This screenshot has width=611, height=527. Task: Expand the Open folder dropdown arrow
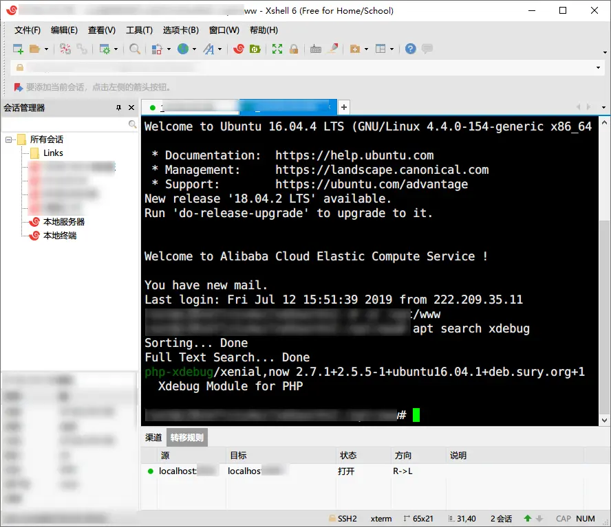(x=46, y=49)
